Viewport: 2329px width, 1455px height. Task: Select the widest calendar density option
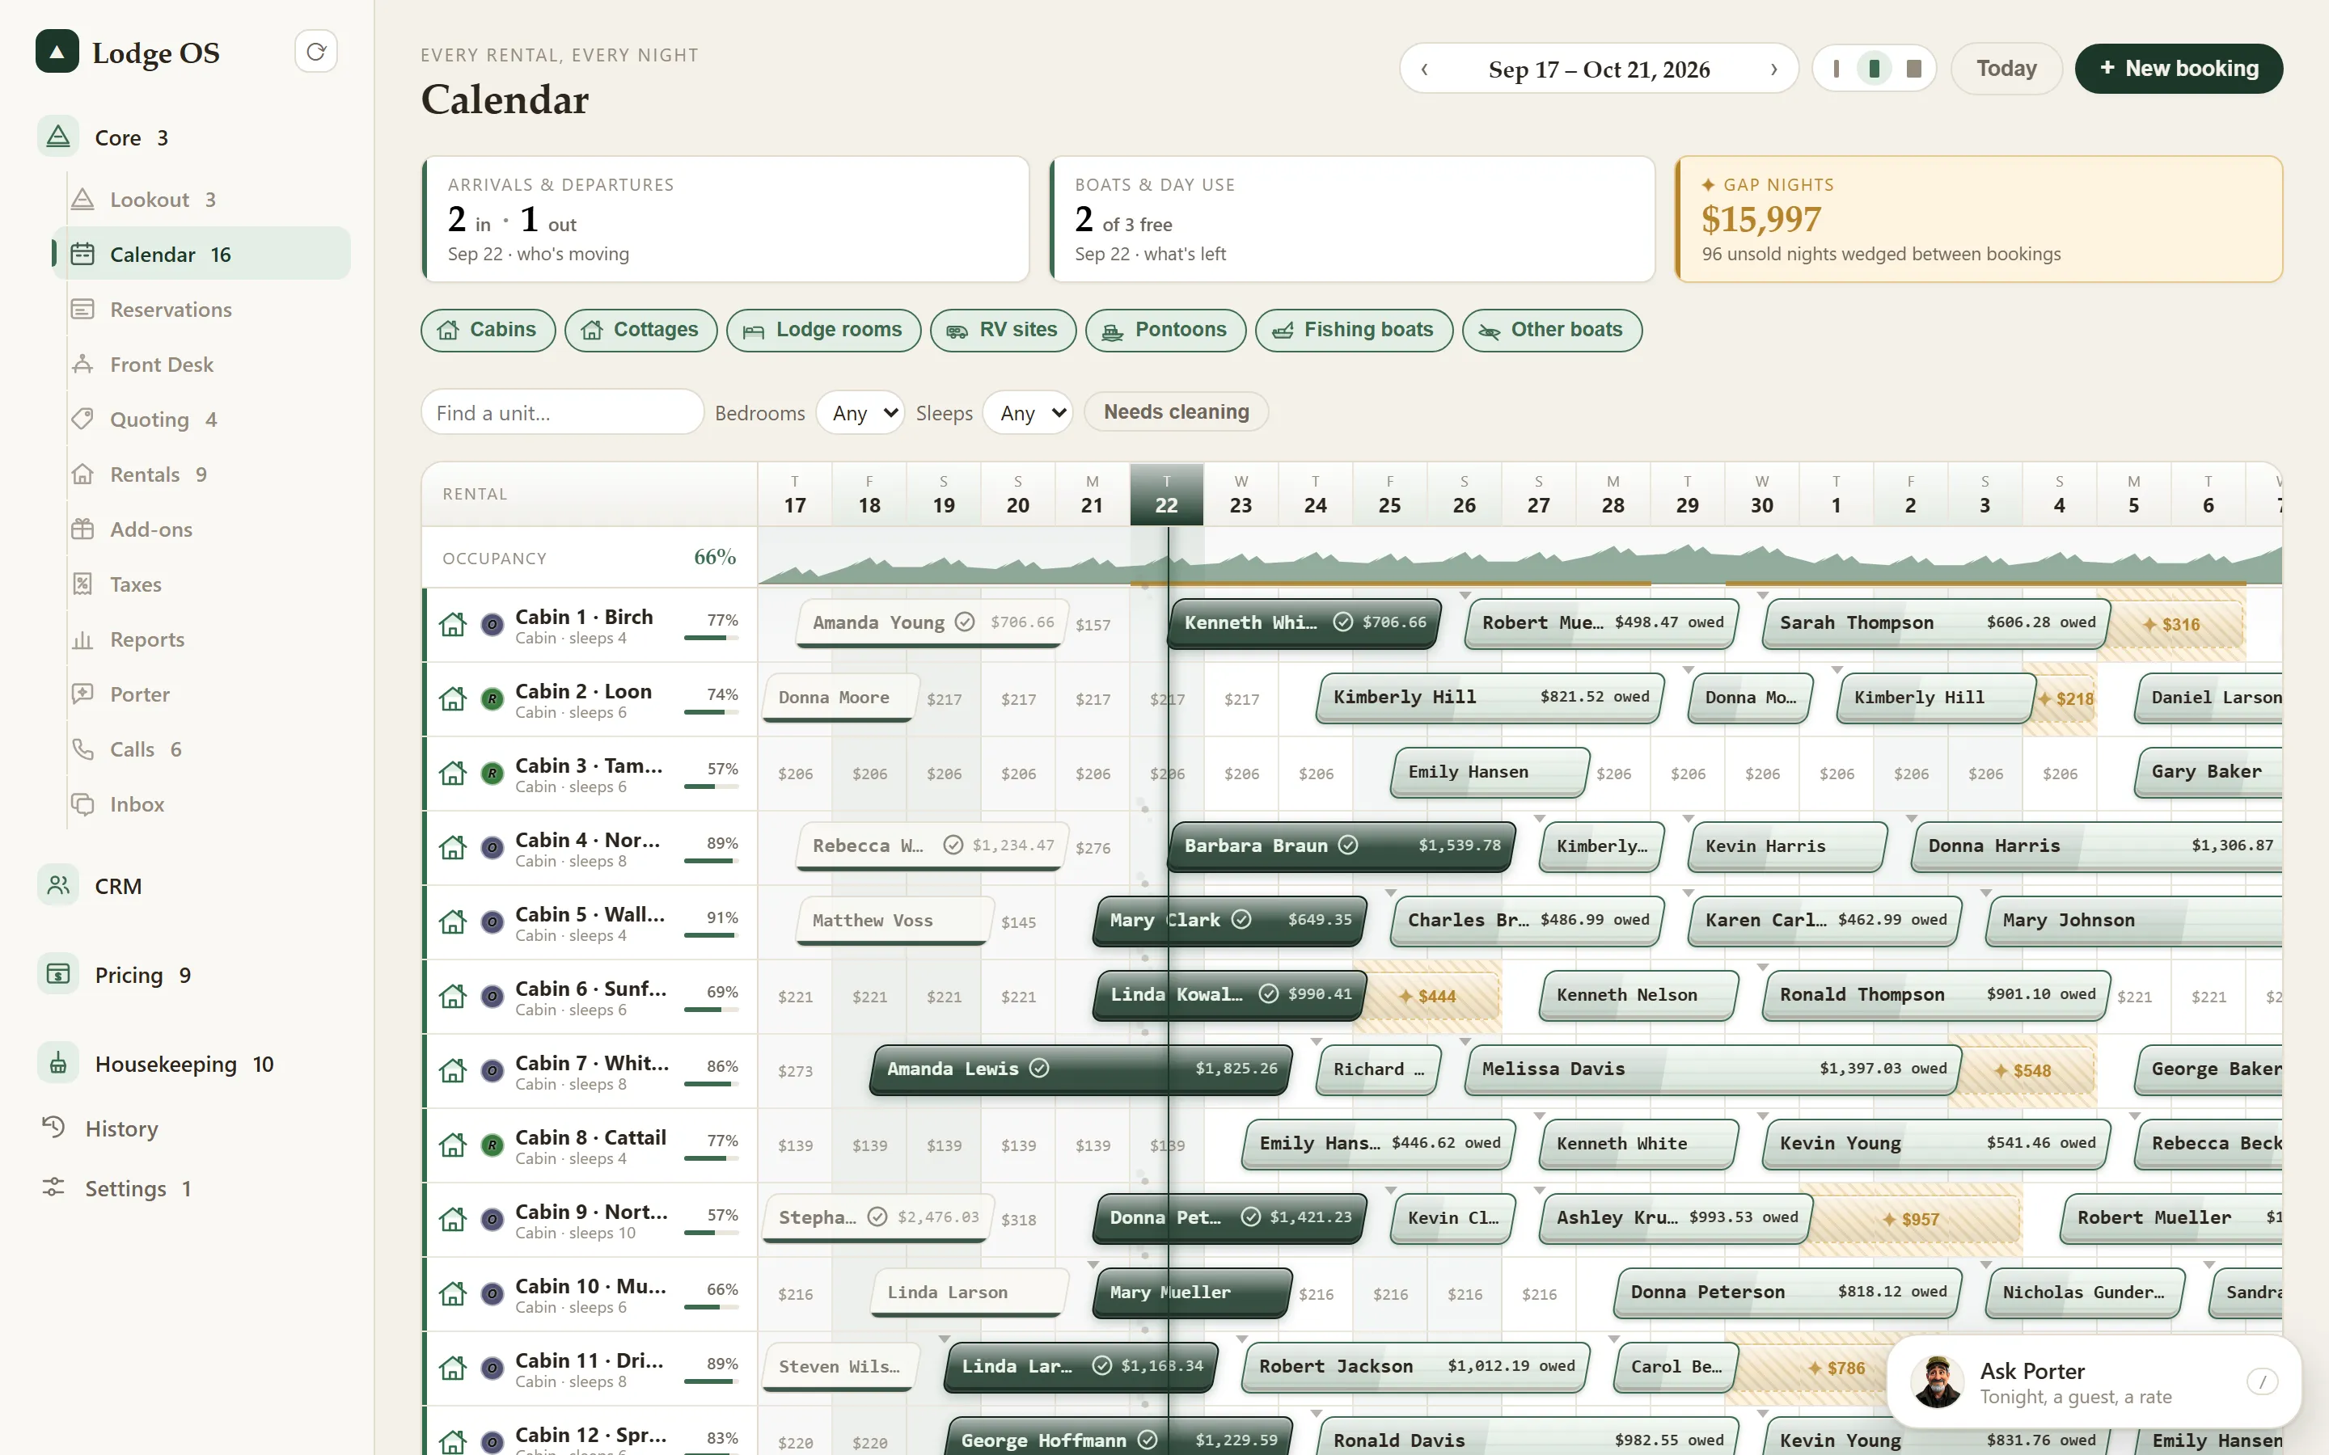pos(1913,69)
